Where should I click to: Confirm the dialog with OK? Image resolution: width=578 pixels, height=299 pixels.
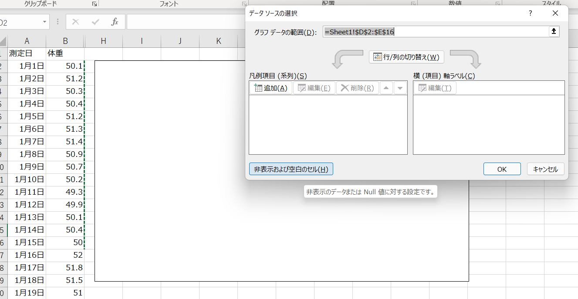click(502, 169)
